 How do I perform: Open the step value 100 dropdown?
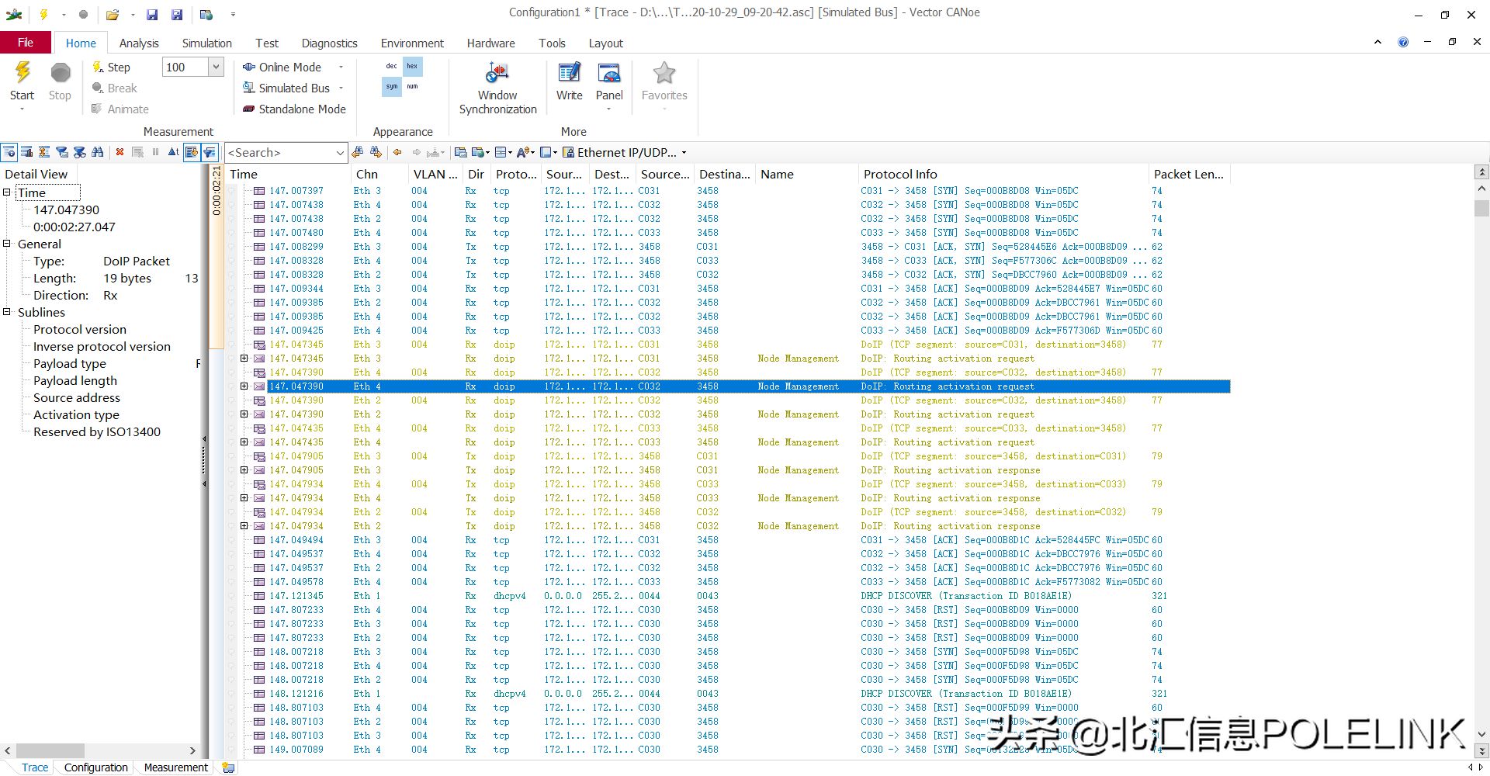pyautogui.click(x=216, y=68)
